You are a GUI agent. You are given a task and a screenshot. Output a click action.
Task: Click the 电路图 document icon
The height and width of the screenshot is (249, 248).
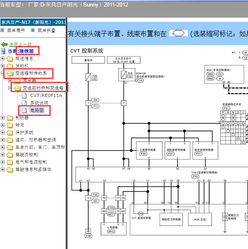(x=24, y=110)
